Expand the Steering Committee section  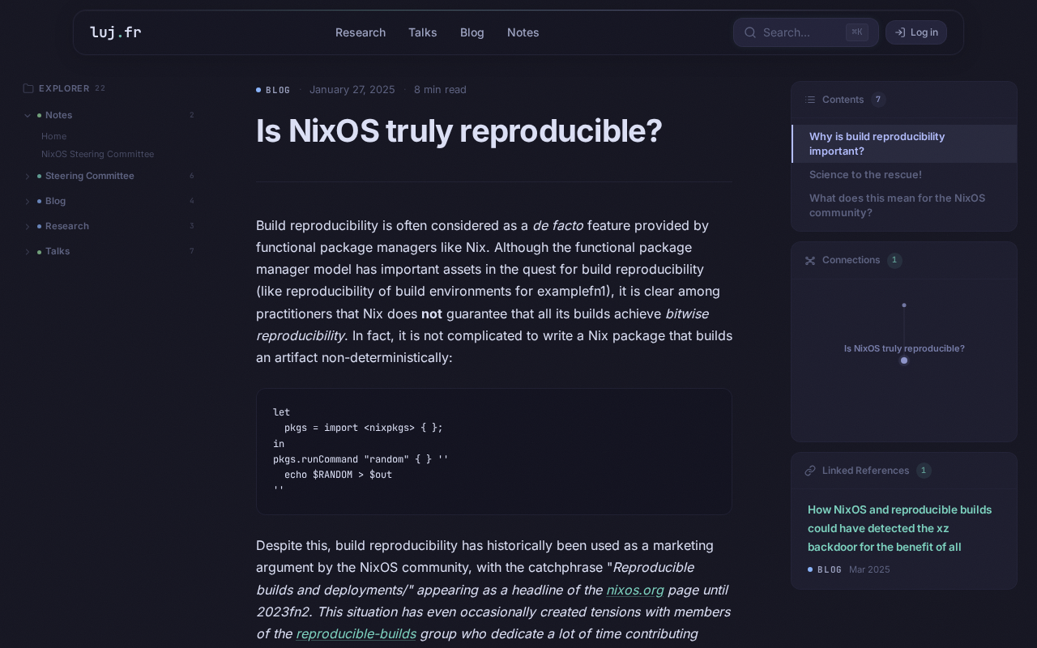pos(28,177)
